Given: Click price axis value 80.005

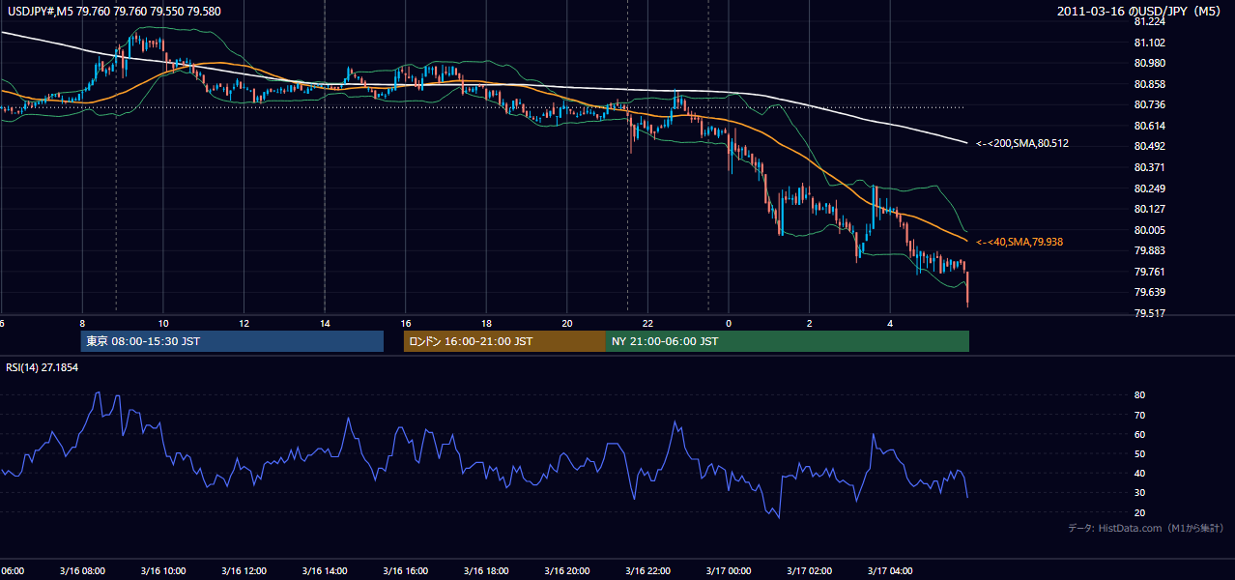Looking at the screenshot, I should click(1149, 230).
